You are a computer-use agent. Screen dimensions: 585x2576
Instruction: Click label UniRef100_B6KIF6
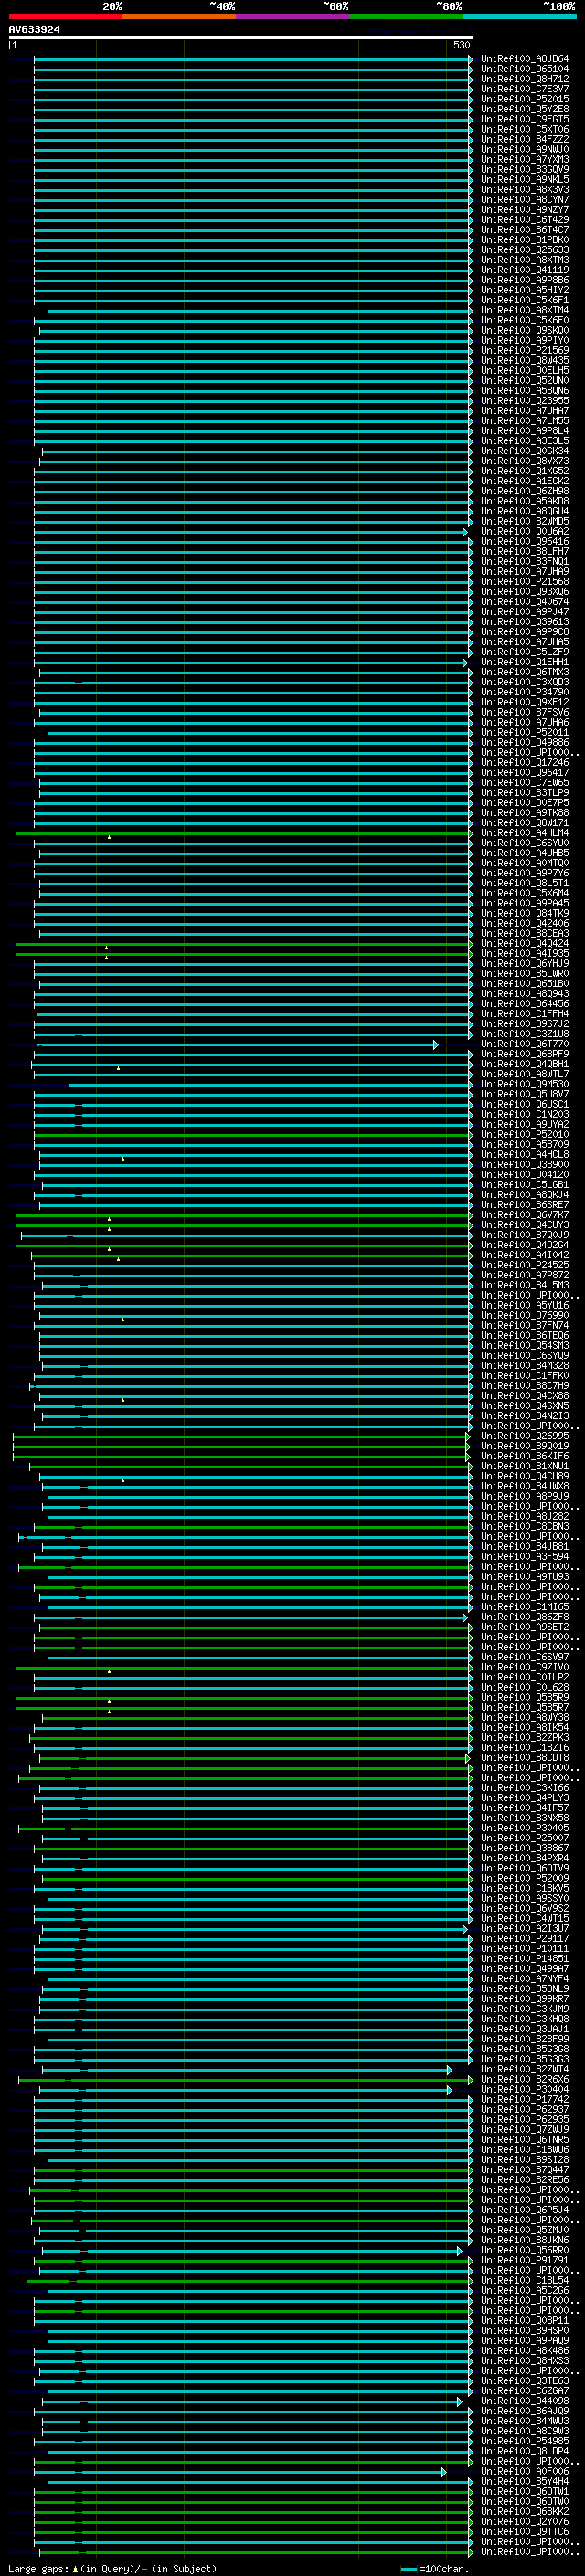525,1456
